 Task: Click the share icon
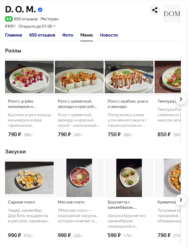pyautogui.click(x=155, y=10)
